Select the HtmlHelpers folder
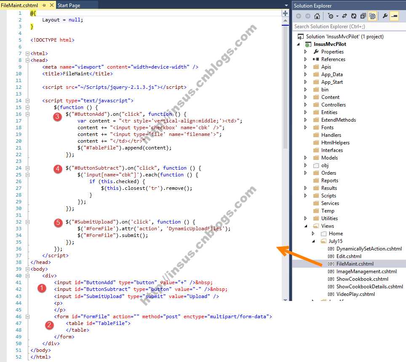Viewport: 406px width, 362px height. pyautogui.click(x=335, y=143)
